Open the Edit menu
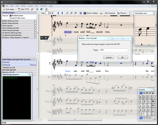158x125 pixels. point(12,6)
